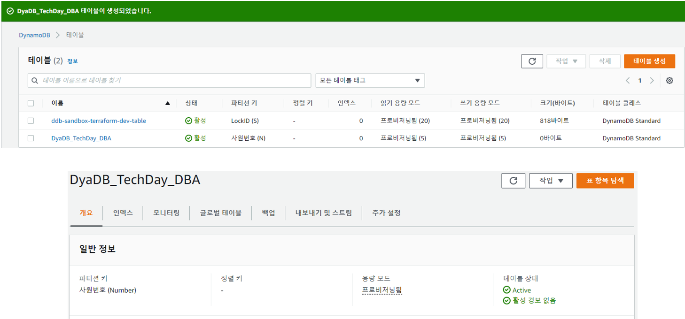
Task: Open the 프로비저닝됨 capacity mode link
Action: [381, 290]
